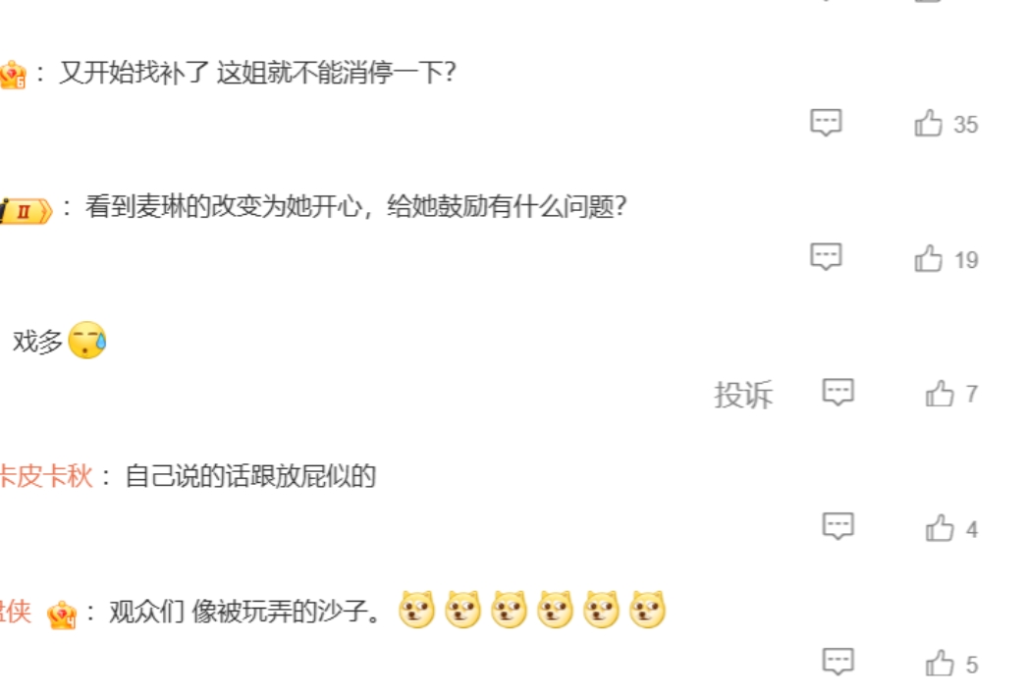Open replies for the 看到麦琳的改变 comment

pos(826,256)
